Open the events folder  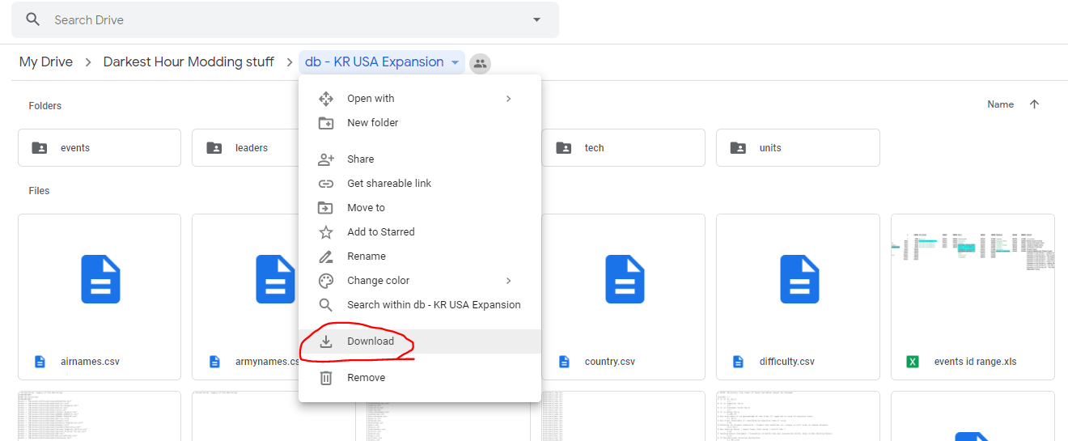click(100, 148)
